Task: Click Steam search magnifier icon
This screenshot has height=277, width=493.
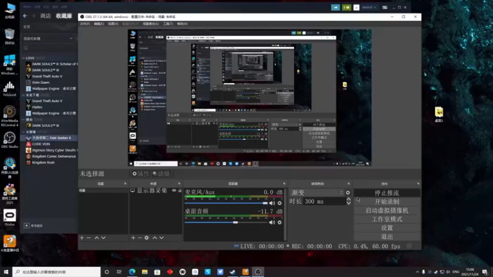Action: (26, 48)
